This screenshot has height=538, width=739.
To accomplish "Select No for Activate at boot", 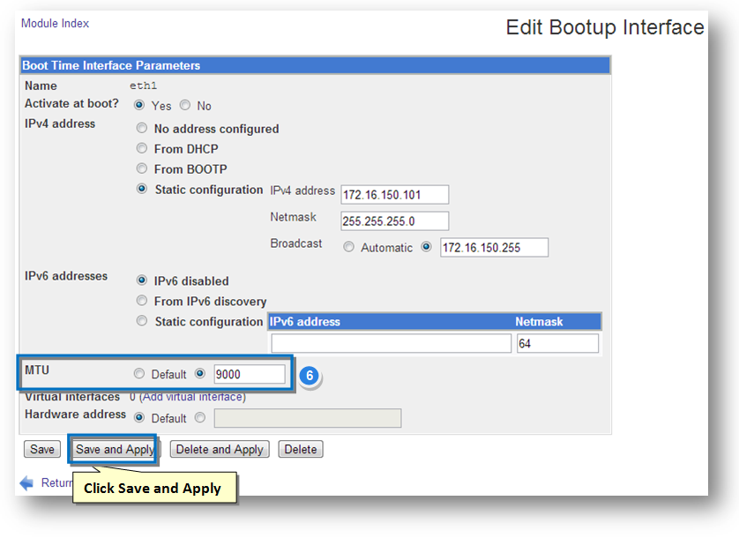I will [x=185, y=105].
